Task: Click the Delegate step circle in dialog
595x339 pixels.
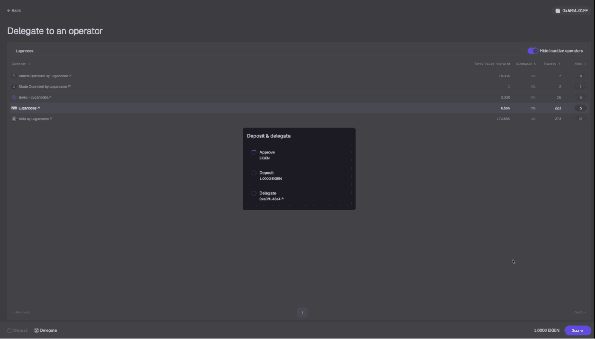Action: [254, 193]
